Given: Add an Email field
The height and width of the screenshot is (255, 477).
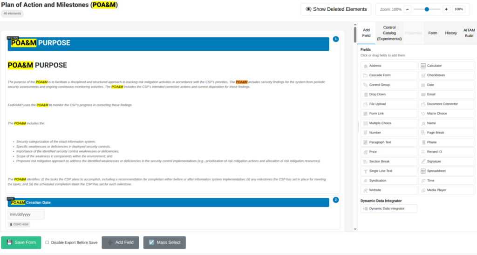Looking at the screenshot, I should [x=446, y=94].
